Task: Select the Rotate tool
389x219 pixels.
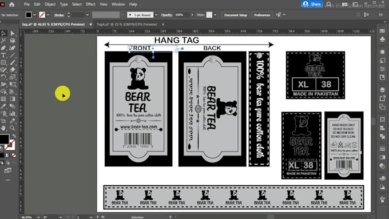Action: (3, 77)
